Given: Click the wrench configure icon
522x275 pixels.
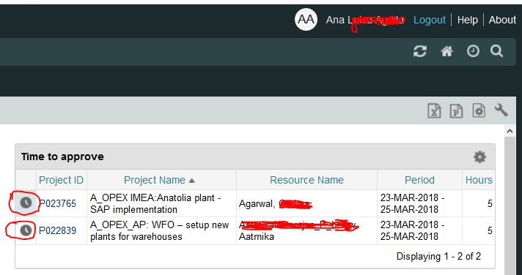Looking at the screenshot, I should point(501,110).
